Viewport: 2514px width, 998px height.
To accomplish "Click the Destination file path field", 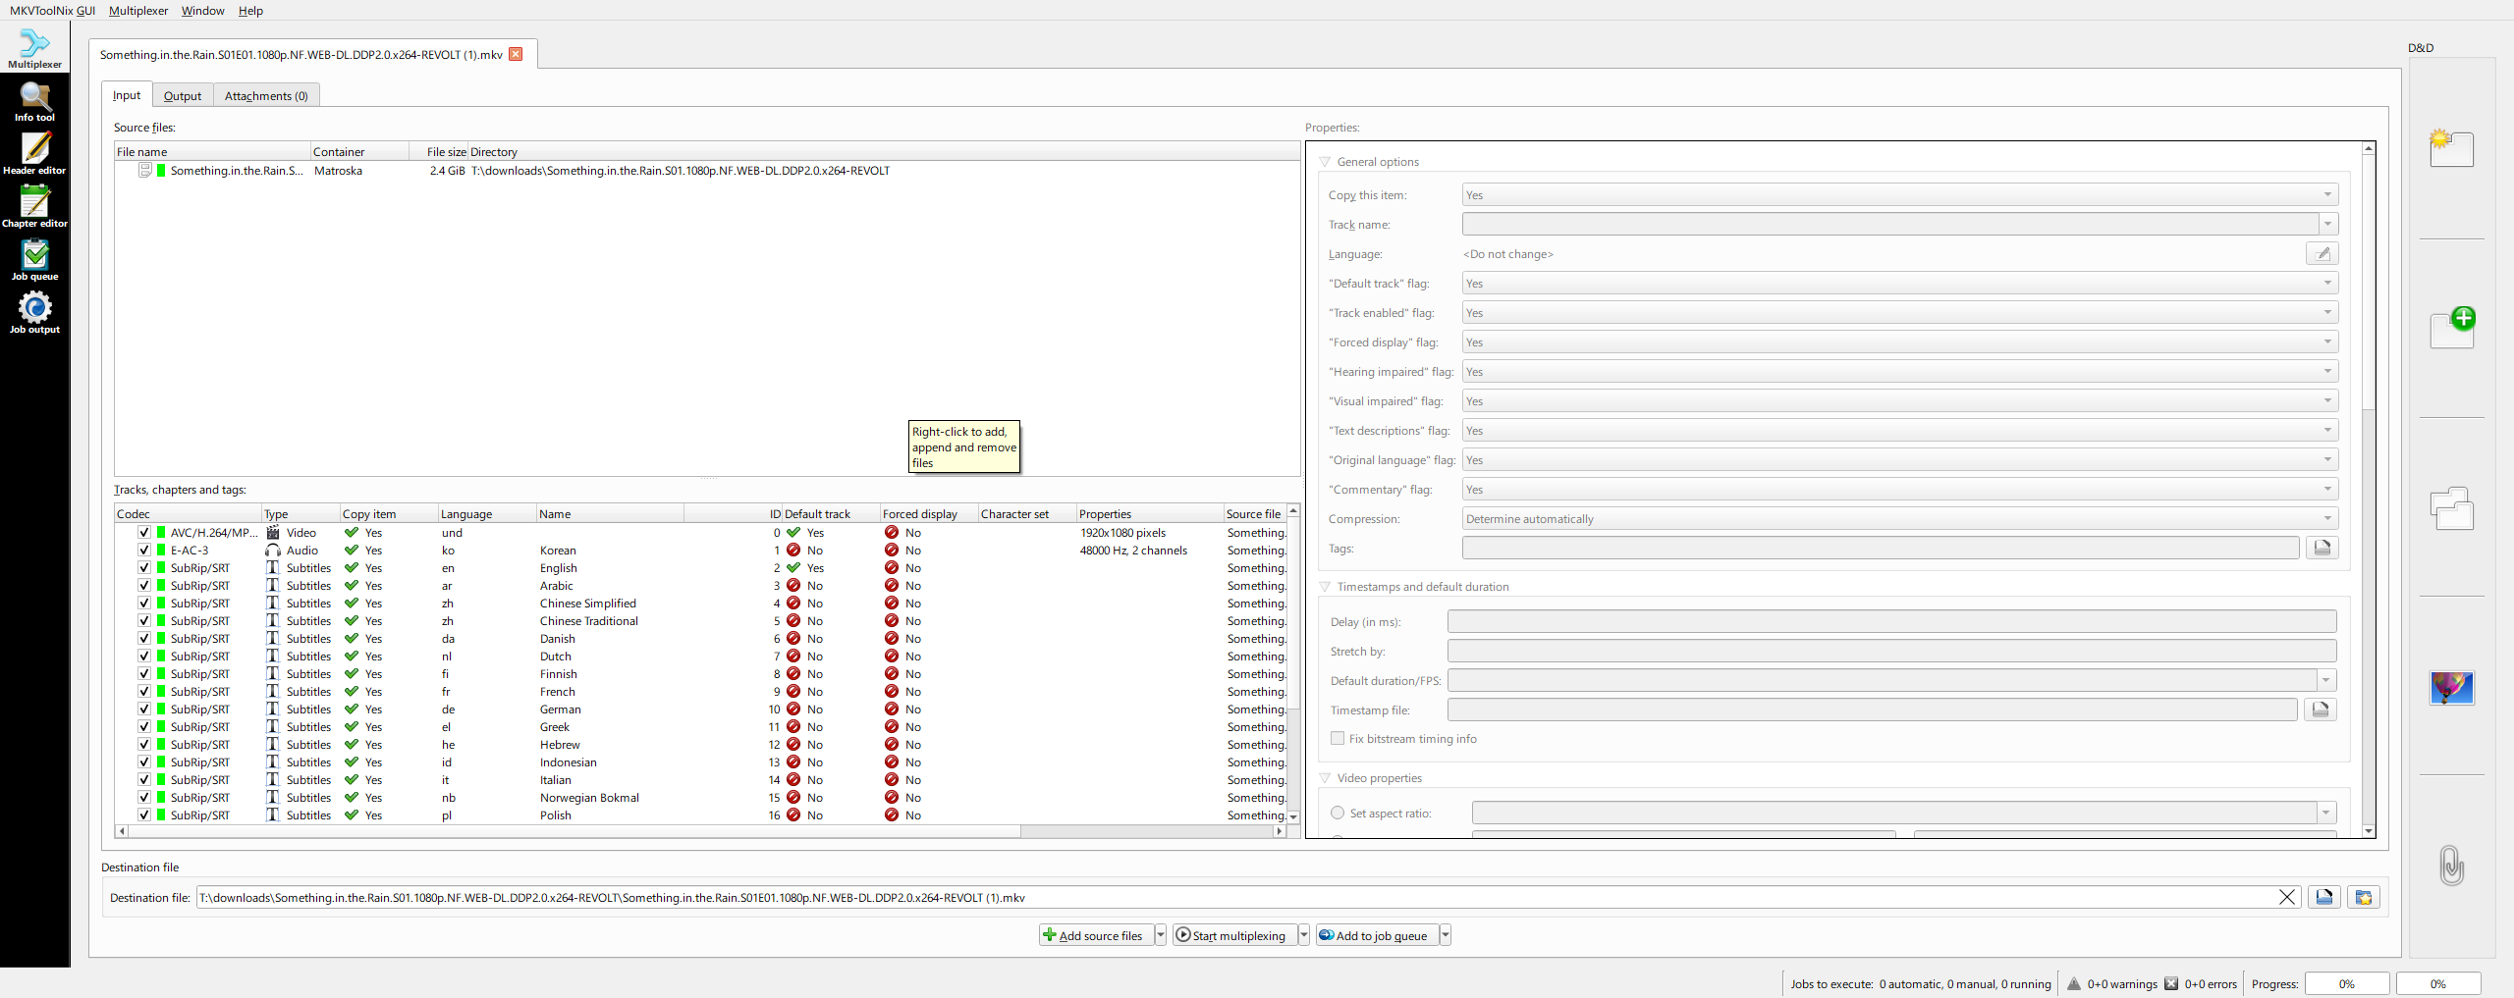I will click(x=1236, y=897).
